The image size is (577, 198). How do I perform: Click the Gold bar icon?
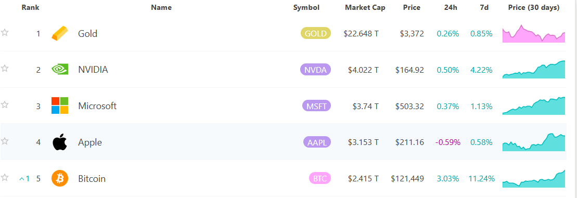(60, 33)
